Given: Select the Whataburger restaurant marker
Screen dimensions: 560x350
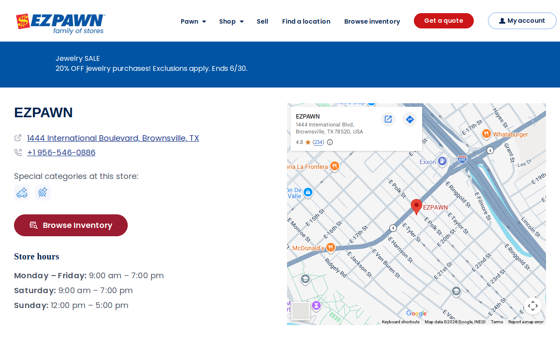Looking at the screenshot, I should click(486, 134).
